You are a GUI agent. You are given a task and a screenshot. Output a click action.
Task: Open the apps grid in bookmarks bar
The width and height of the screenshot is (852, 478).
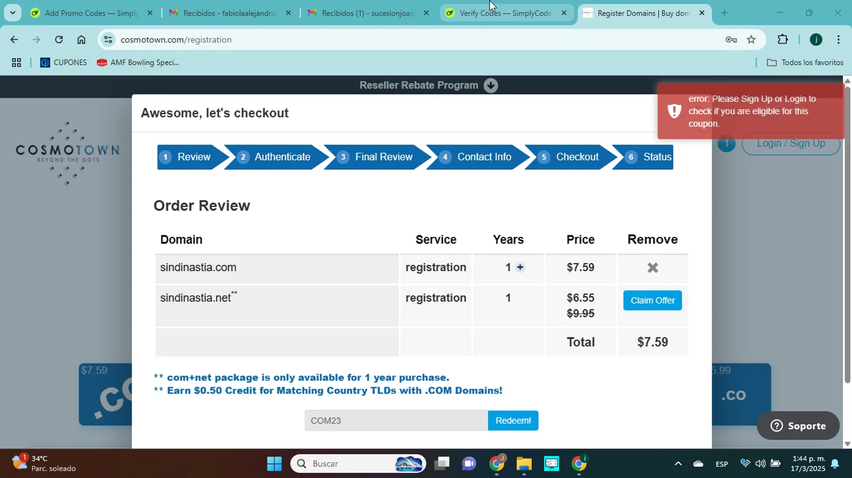tap(16, 63)
